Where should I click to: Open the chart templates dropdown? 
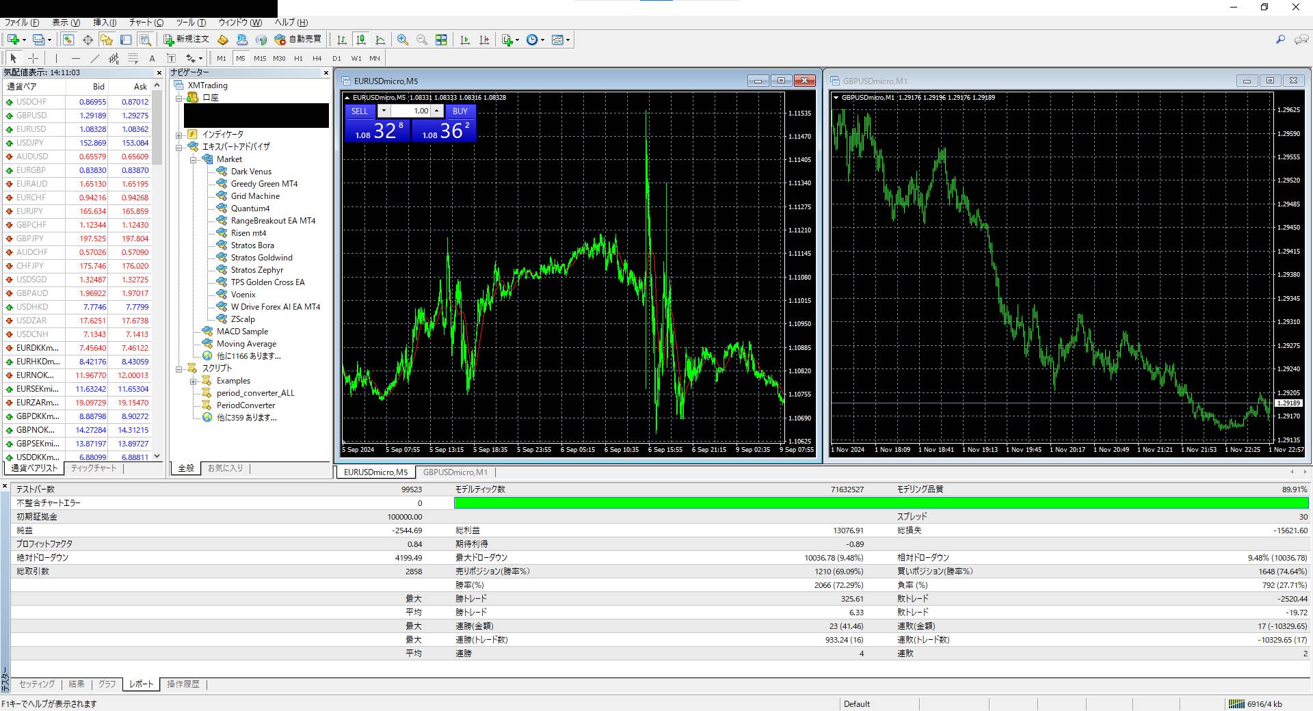pos(561,40)
